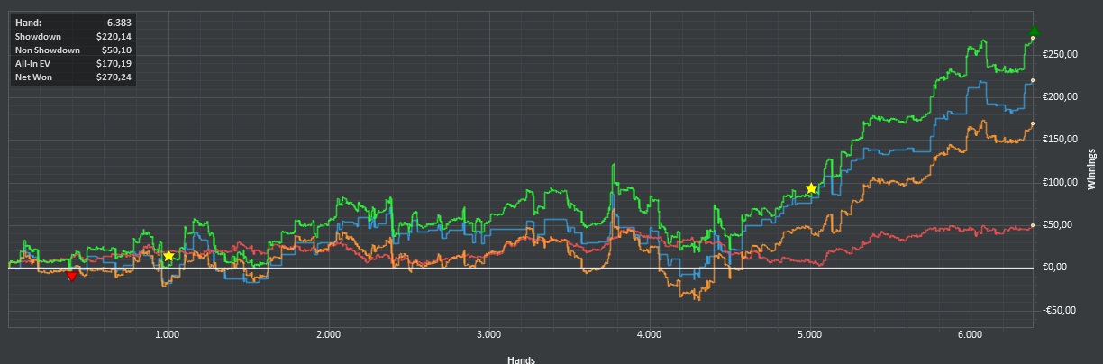Image resolution: width=1103 pixels, height=364 pixels.
Task: Click the green upward triangle marker
Action: 1034,32
